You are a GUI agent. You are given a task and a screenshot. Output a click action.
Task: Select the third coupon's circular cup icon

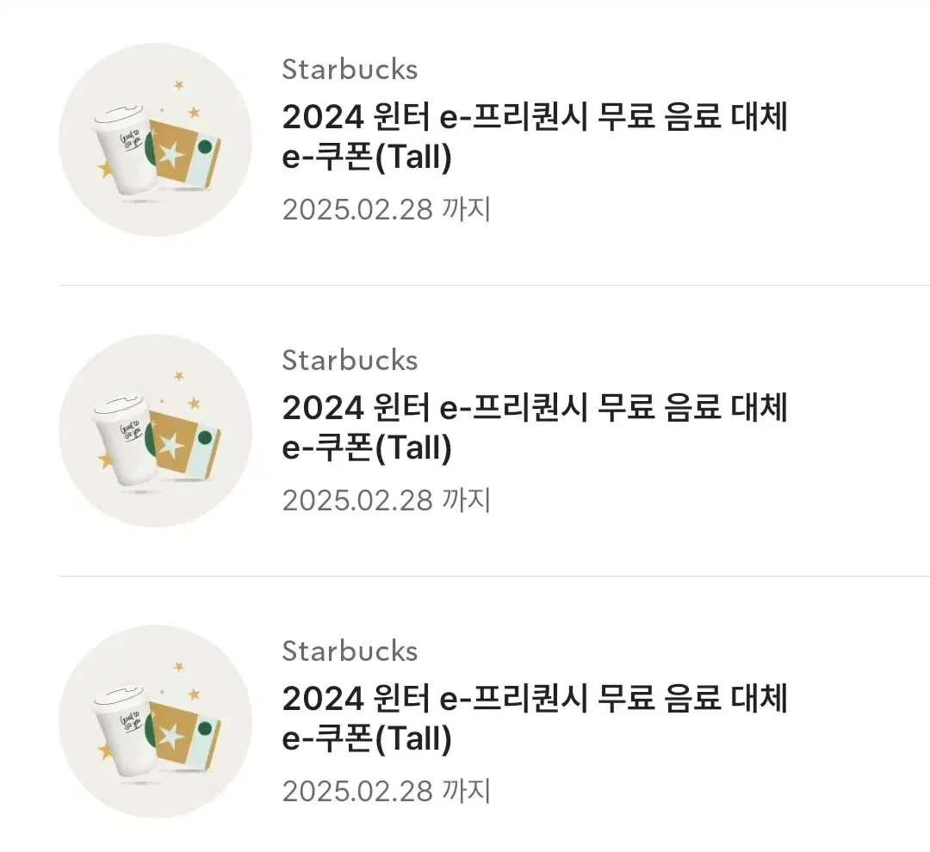pyautogui.click(x=155, y=721)
